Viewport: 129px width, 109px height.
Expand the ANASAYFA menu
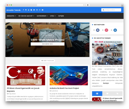11,16
